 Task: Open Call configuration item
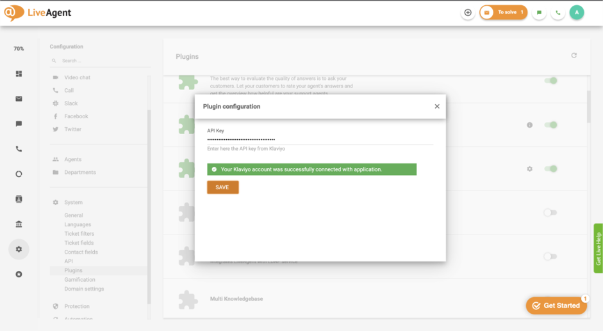[x=69, y=91]
